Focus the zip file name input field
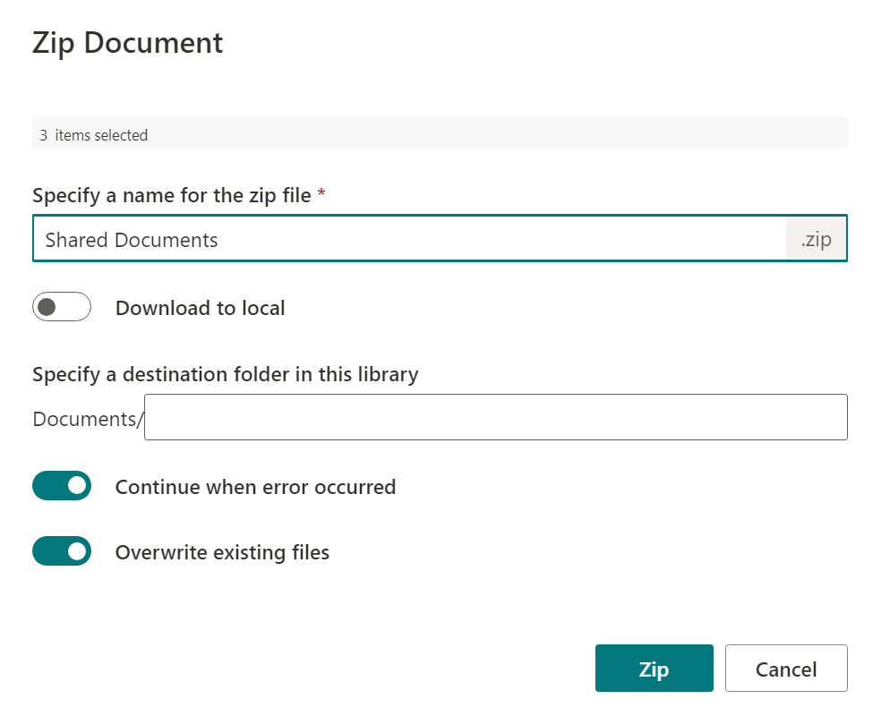 pos(409,239)
